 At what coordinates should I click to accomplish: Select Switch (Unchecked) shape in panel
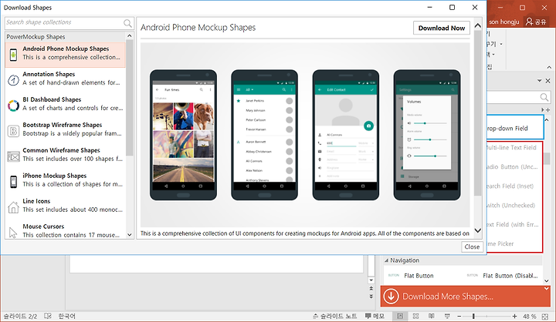511,205
